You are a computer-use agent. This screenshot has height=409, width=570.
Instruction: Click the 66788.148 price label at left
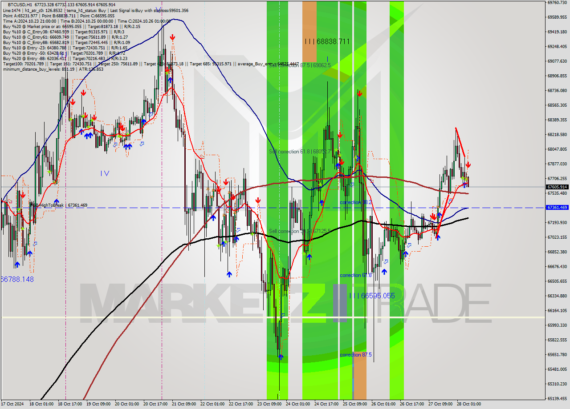pos(17,279)
